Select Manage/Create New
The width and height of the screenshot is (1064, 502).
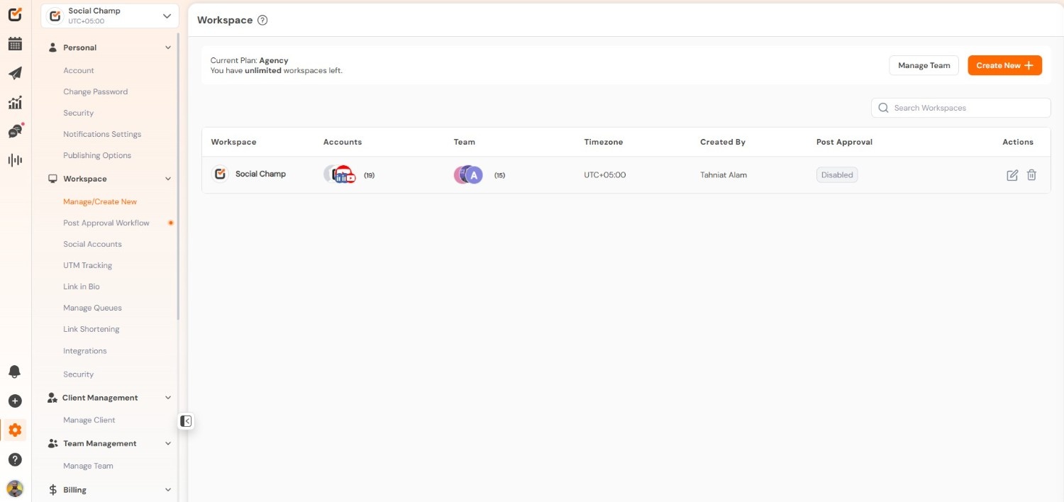pyautogui.click(x=100, y=201)
